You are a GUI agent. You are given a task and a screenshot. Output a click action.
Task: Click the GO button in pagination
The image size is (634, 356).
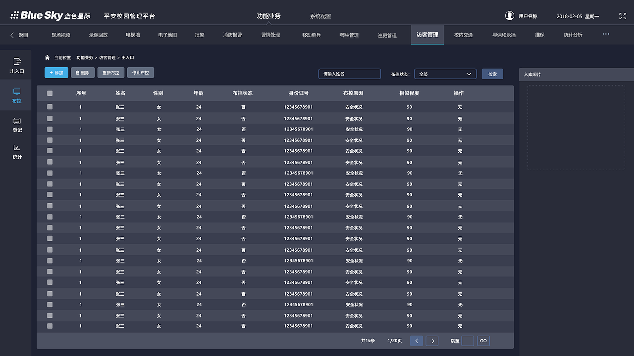pos(483,341)
